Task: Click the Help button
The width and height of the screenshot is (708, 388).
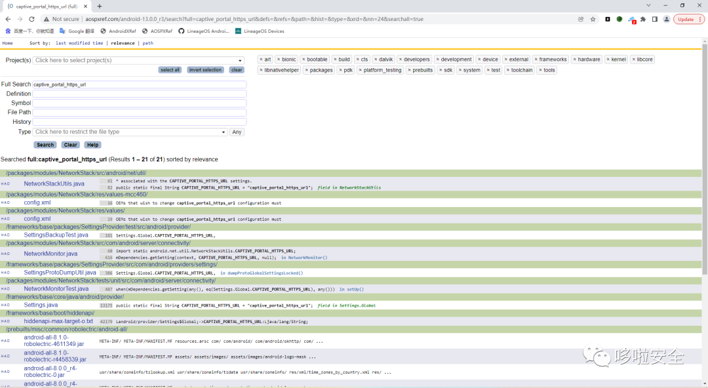Action: coord(92,145)
